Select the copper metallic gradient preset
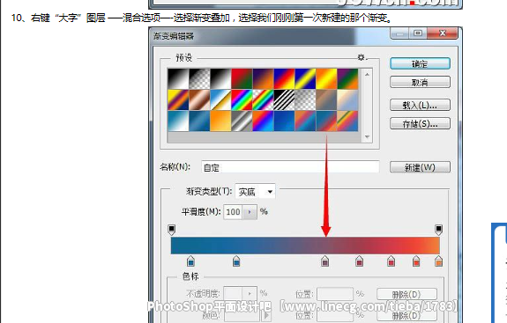 [199, 99]
